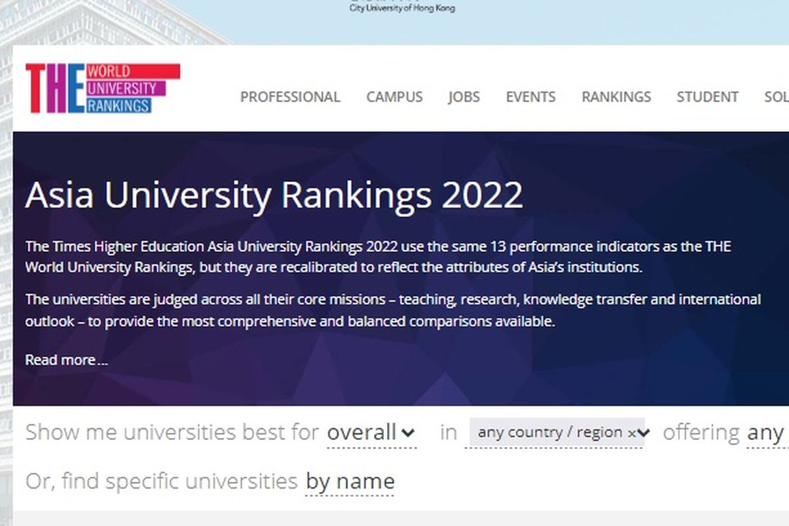Open the 'any country / region' dropdown
The height and width of the screenshot is (526, 789).
550,433
